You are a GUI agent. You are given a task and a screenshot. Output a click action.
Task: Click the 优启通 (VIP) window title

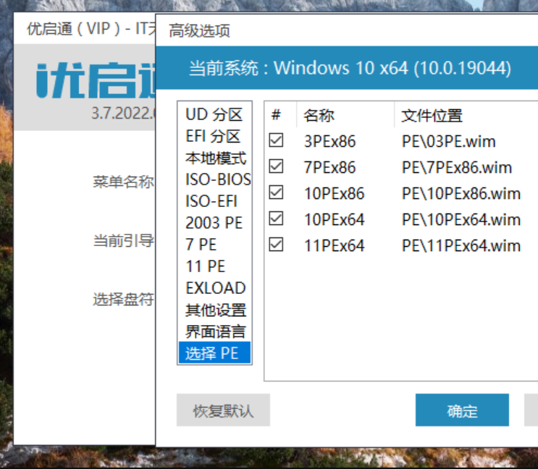point(91,29)
